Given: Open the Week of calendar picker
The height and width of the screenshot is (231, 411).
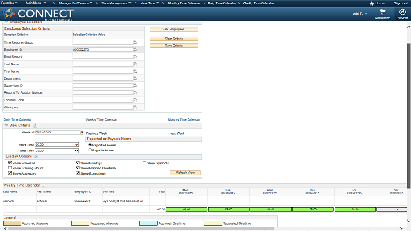Looking at the screenshot, I should (x=82, y=133).
